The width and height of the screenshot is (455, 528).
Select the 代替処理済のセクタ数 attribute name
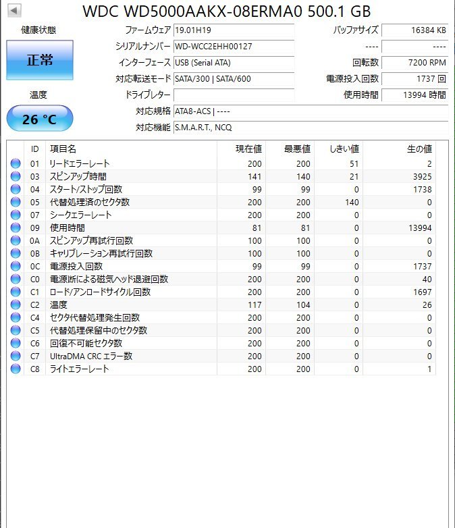(90, 202)
